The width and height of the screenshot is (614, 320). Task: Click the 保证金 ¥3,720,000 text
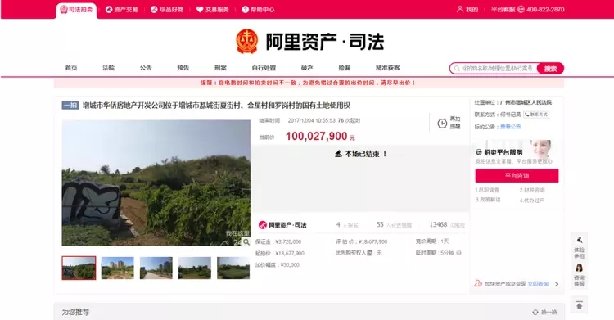[278, 241]
